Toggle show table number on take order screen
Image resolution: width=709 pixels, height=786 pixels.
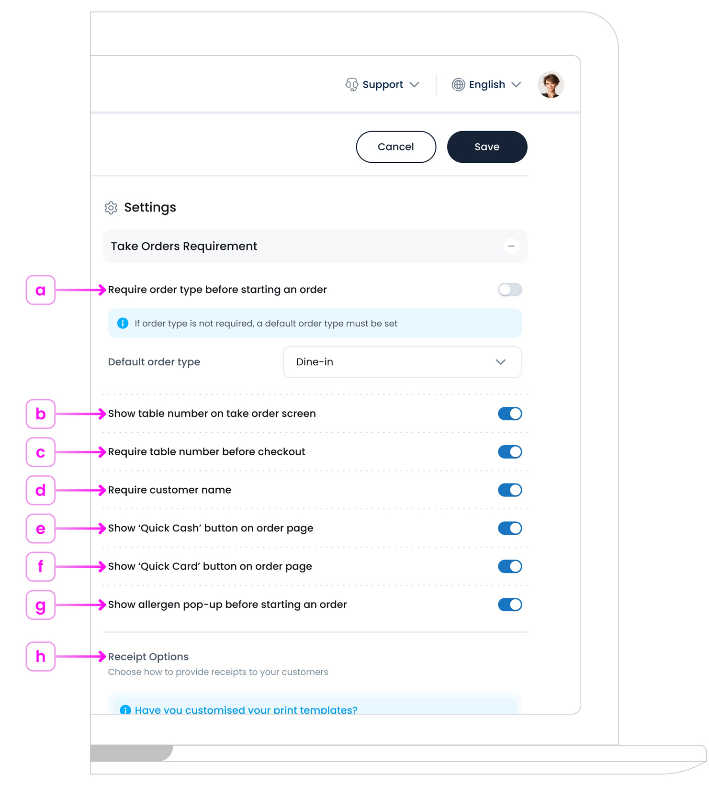click(509, 414)
